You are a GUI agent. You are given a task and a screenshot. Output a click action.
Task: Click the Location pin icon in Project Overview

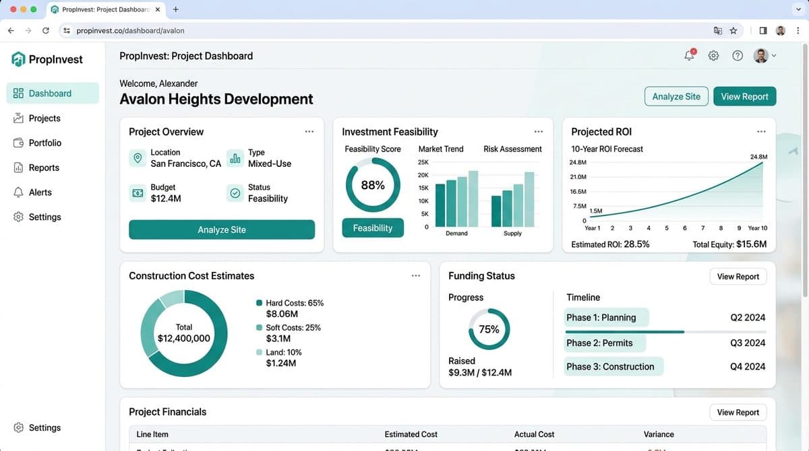[x=138, y=158]
